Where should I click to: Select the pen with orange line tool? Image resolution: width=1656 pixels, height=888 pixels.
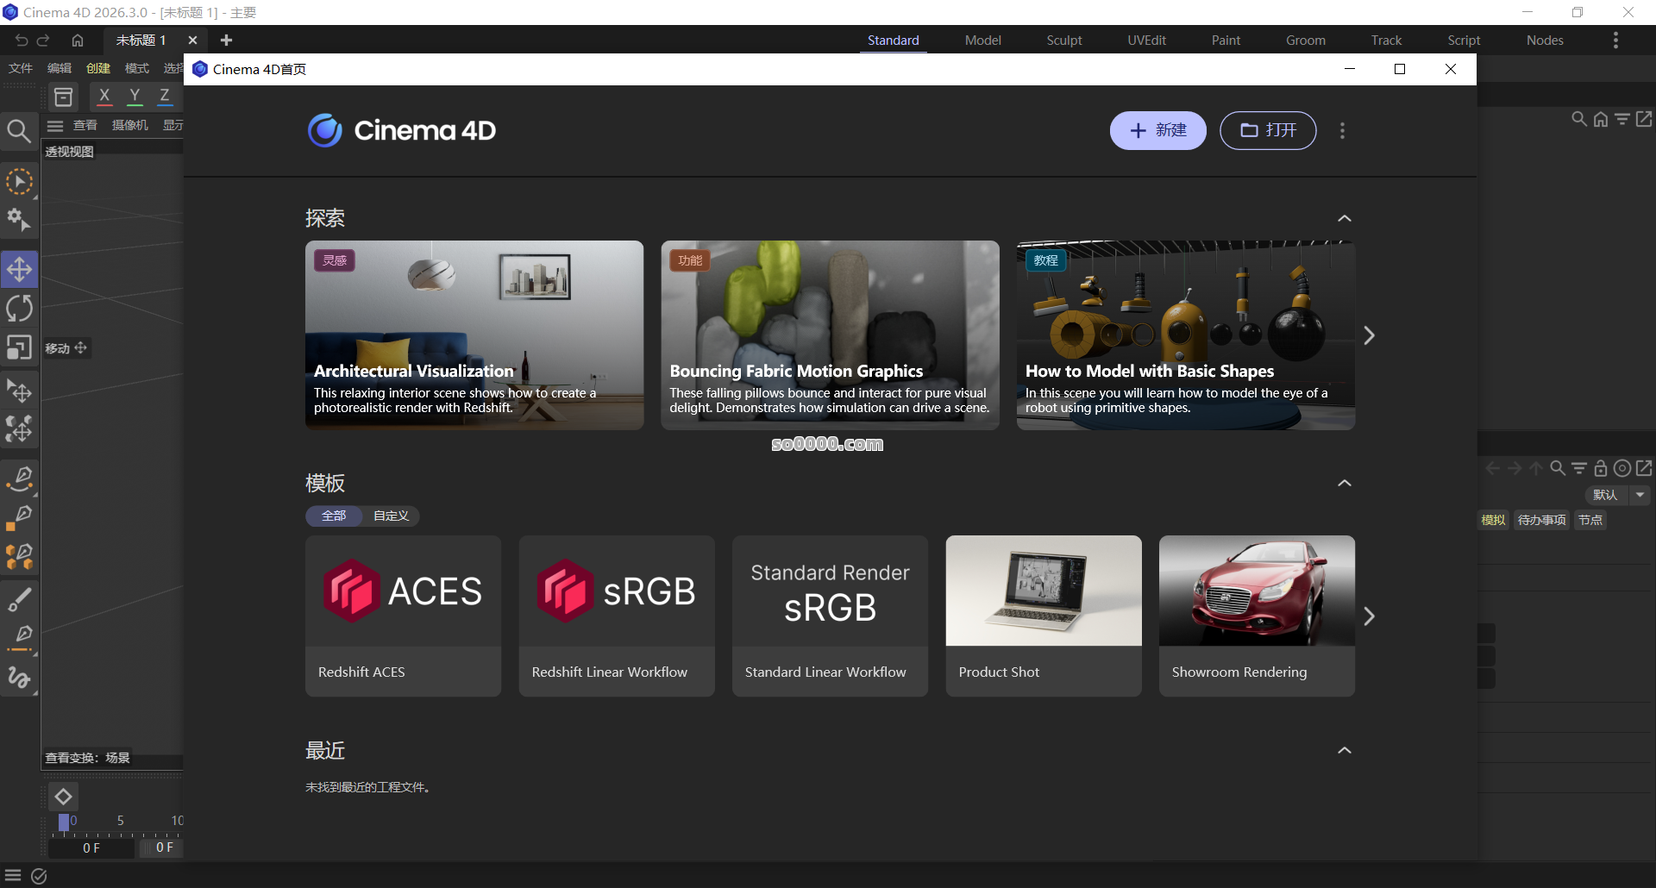[19, 638]
